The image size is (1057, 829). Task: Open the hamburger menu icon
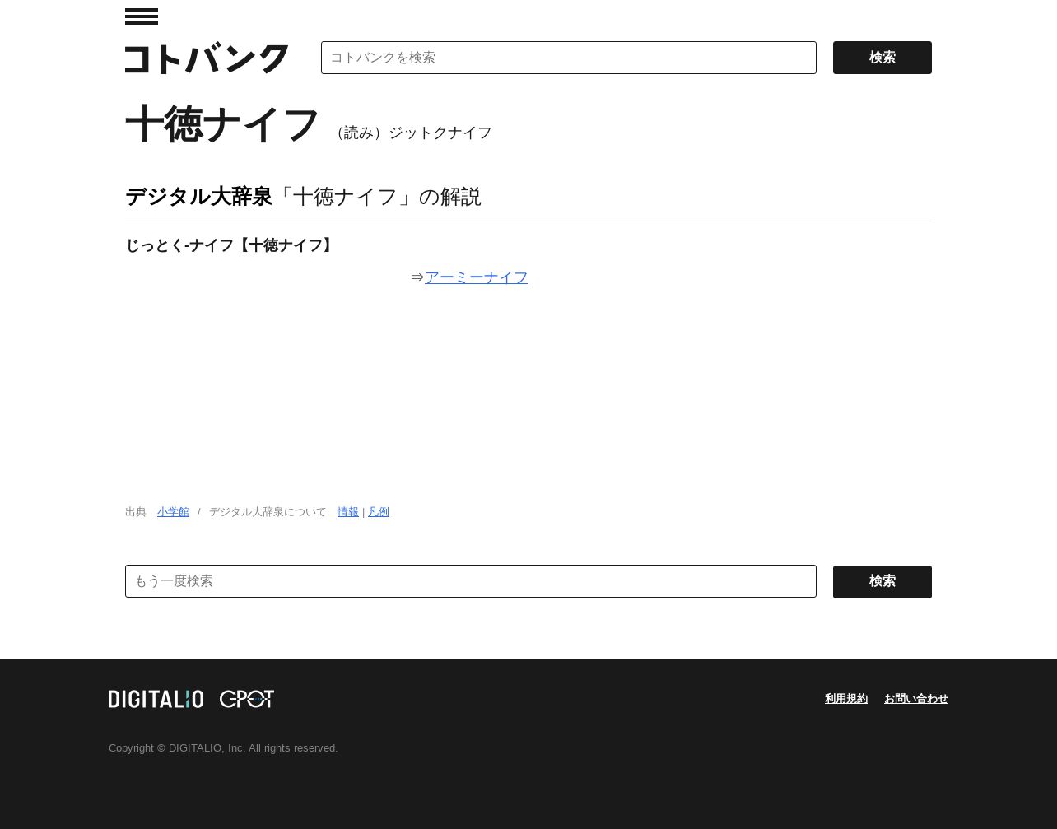coord(142,16)
